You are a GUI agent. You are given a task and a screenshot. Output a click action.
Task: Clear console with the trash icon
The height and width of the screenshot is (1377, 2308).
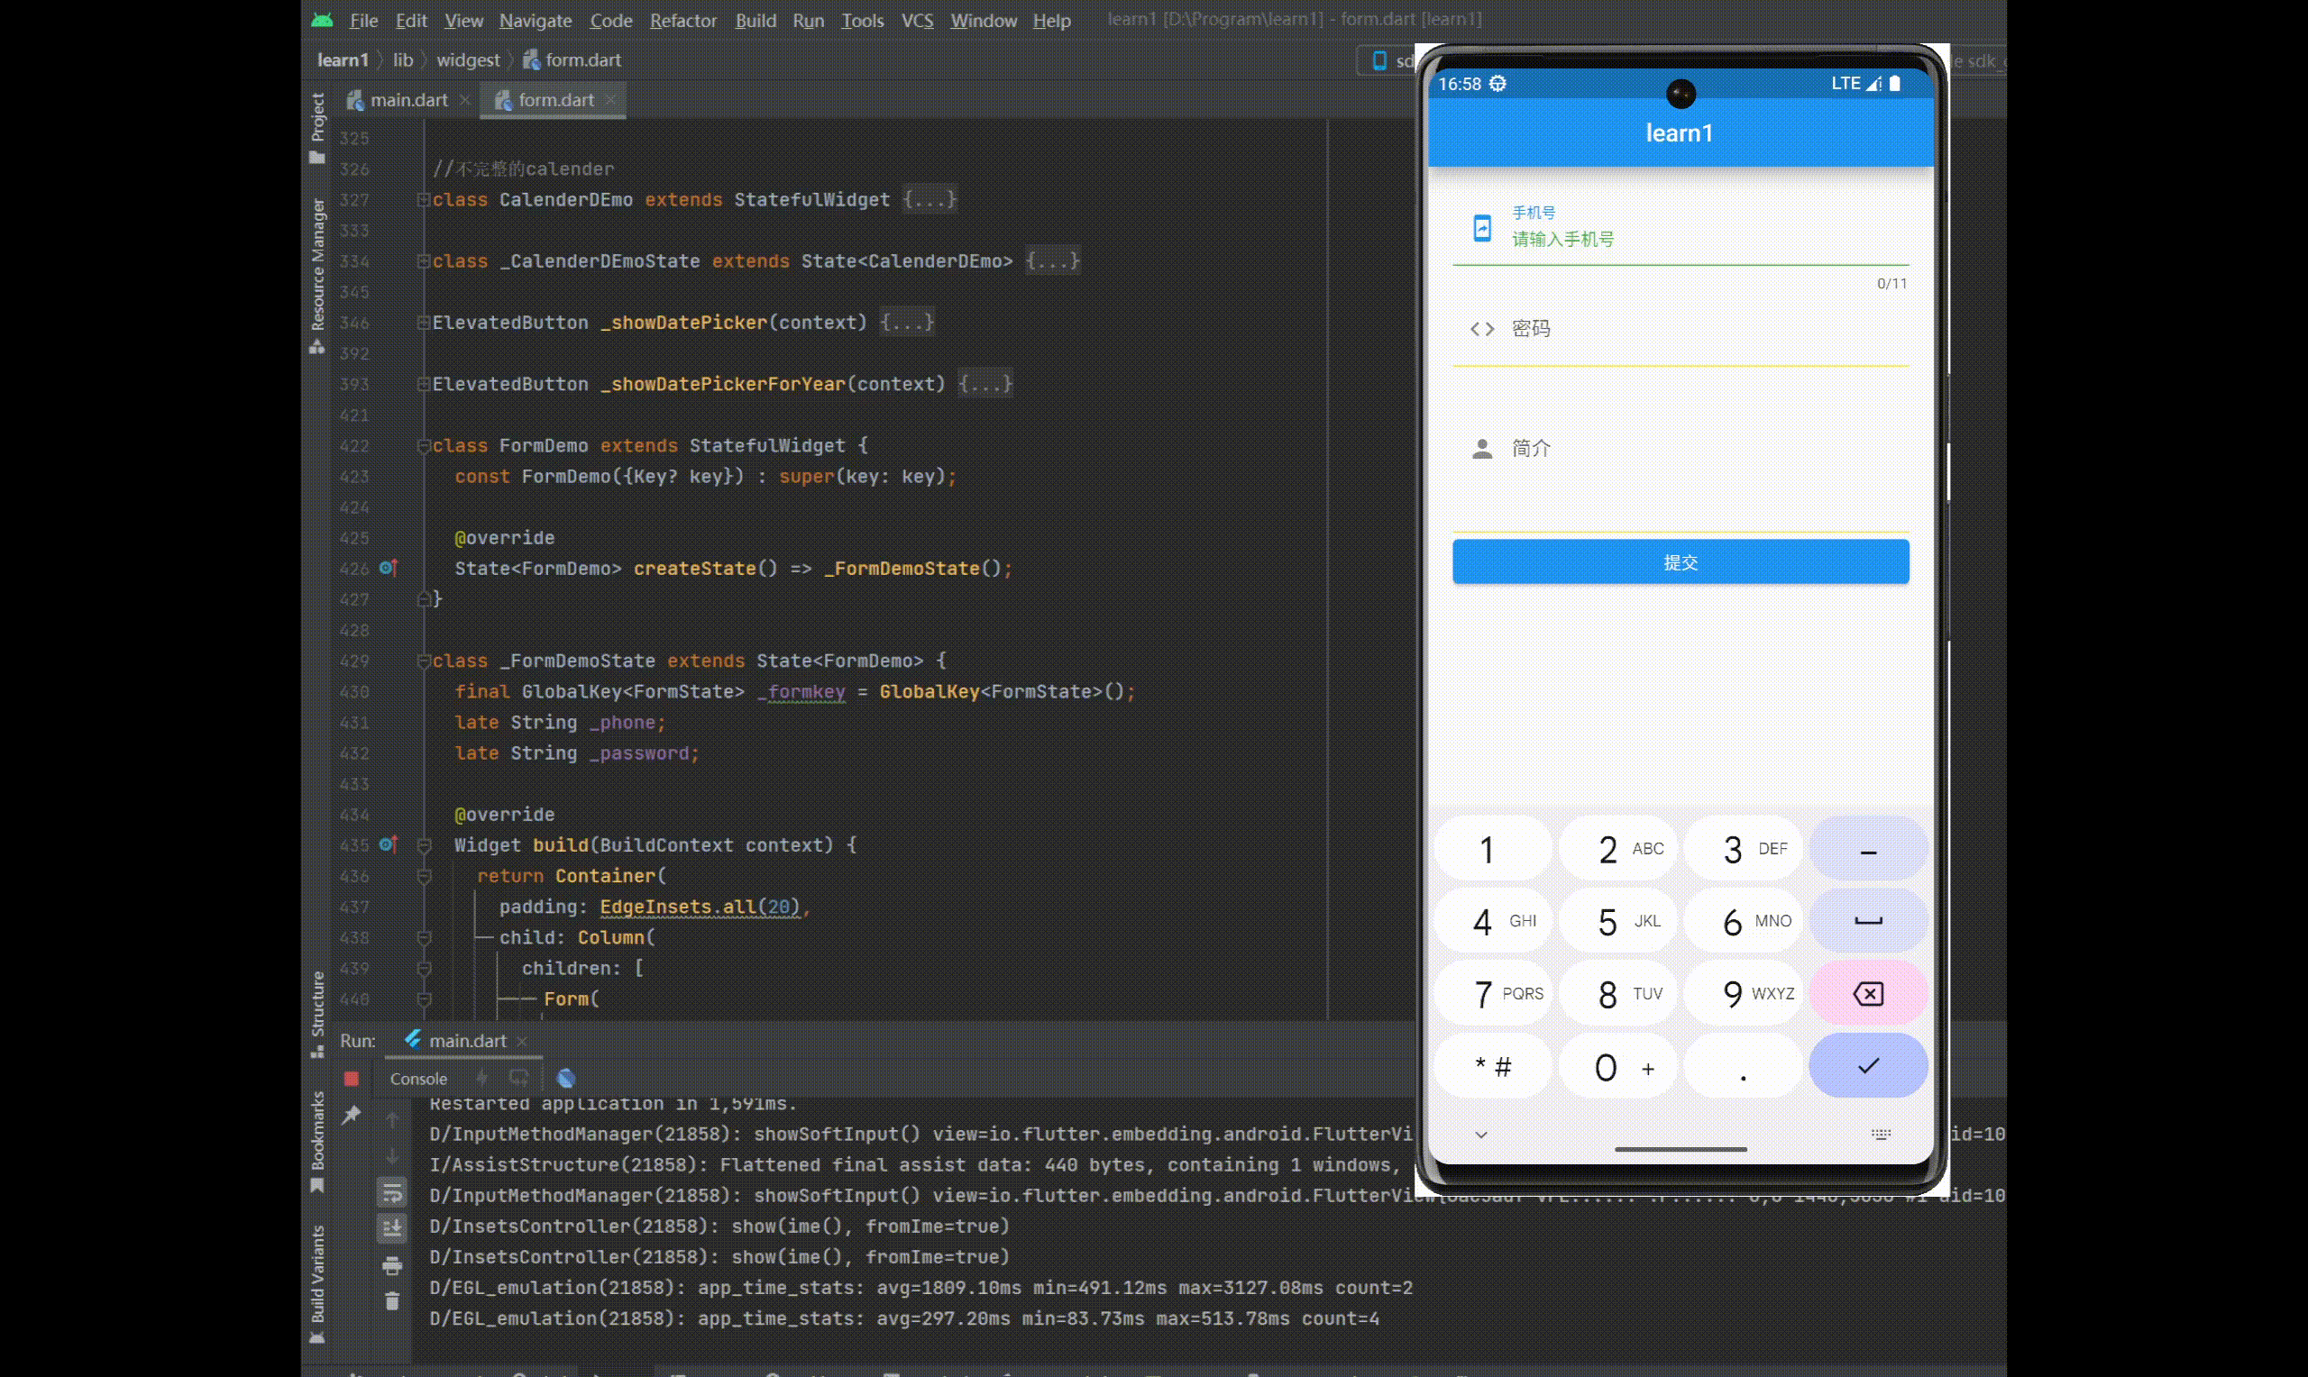pos(391,1301)
